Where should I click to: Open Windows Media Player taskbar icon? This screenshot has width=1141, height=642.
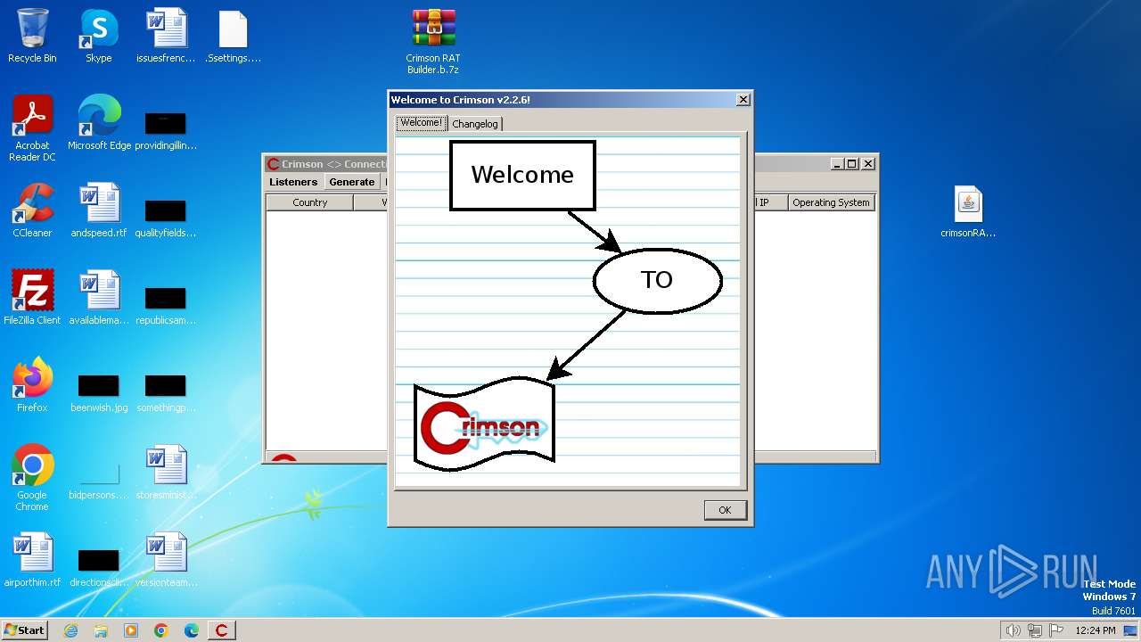[x=131, y=630]
